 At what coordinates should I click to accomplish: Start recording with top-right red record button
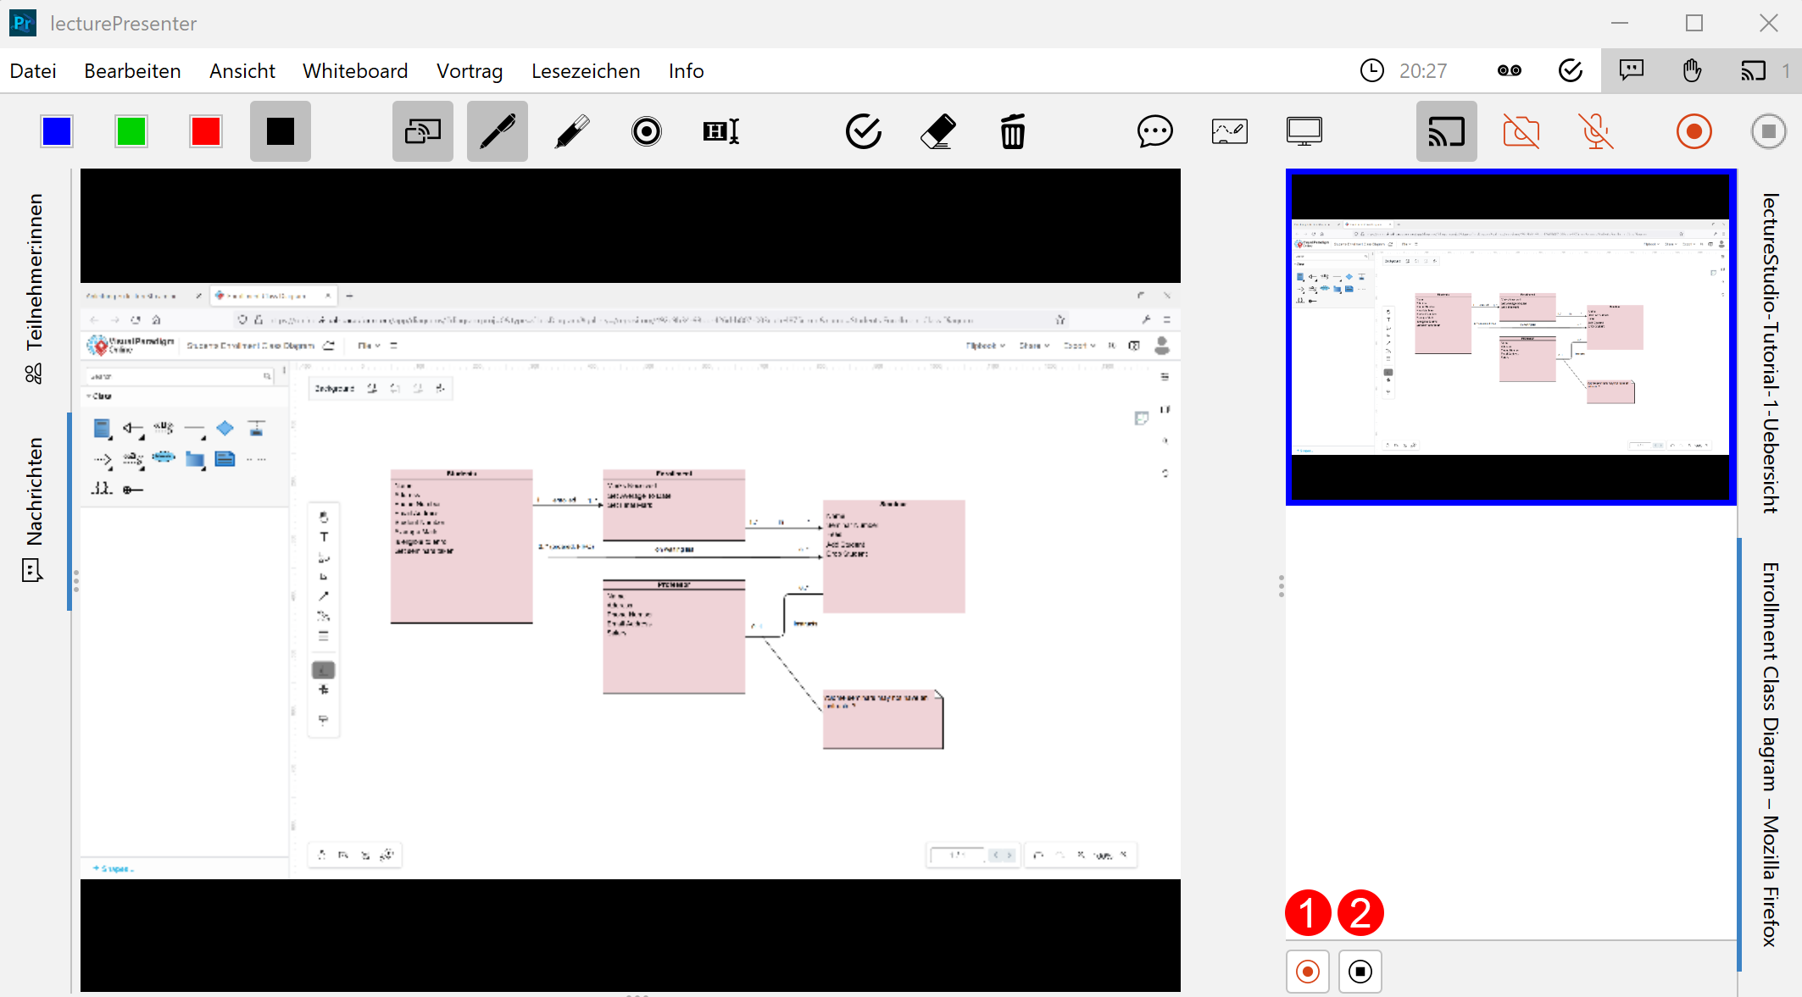coord(1694,131)
